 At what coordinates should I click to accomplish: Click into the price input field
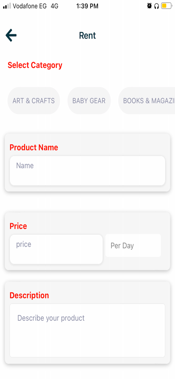(x=56, y=249)
